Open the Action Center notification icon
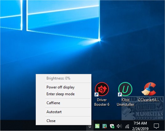The width and height of the screenshot is (165, 131). coord(156,126)
